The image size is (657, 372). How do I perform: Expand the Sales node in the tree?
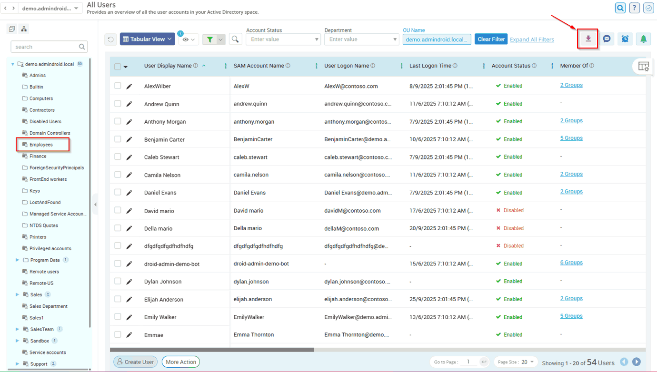[17, 294]
